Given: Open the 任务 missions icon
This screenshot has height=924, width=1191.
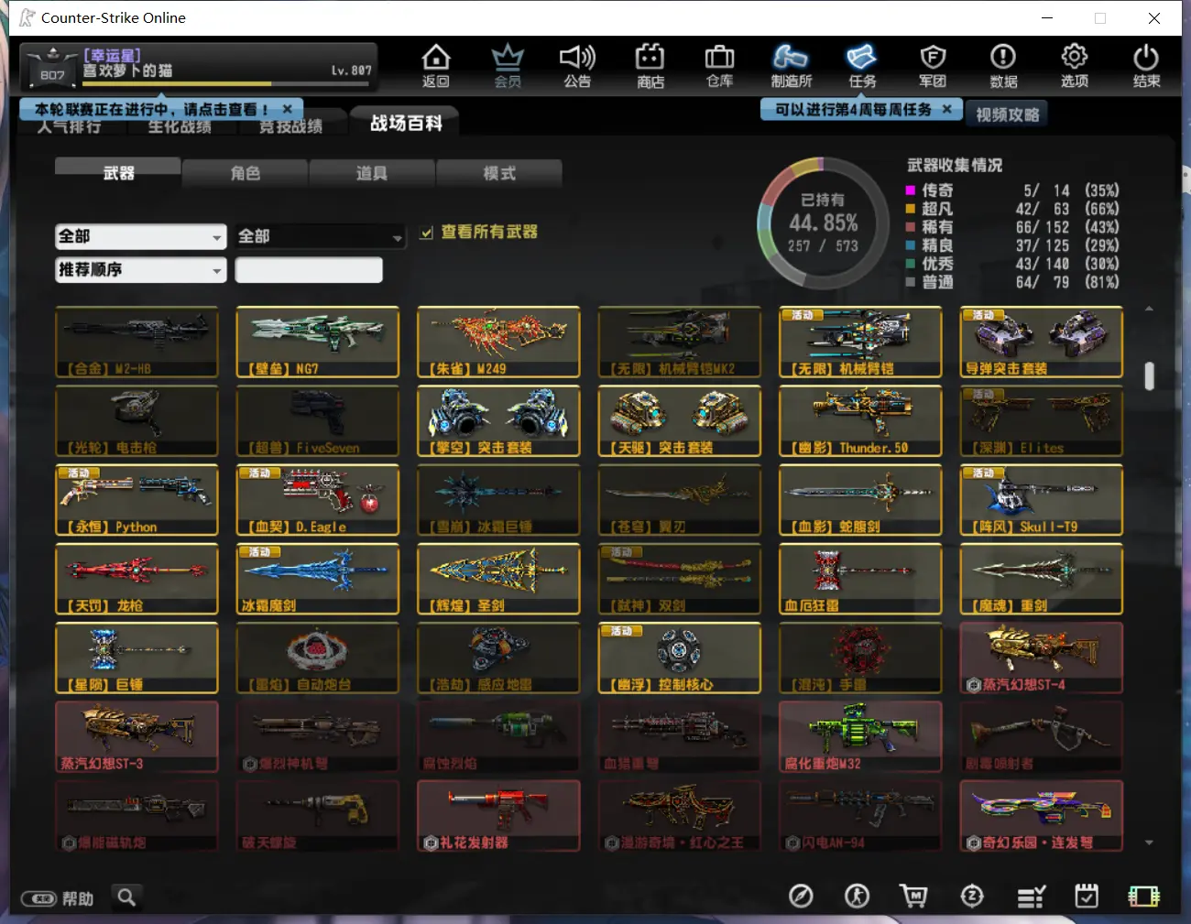Looking at the screenshot, I should tap(862, 66).
